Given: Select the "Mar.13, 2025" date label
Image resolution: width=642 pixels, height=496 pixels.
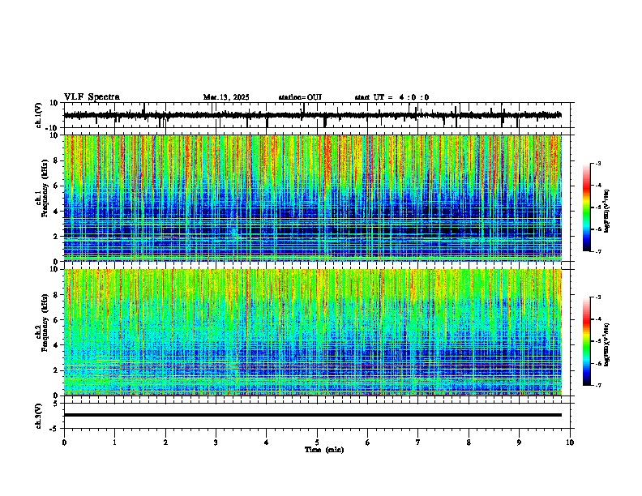Looking at the screenshot, I should [226, 97].
